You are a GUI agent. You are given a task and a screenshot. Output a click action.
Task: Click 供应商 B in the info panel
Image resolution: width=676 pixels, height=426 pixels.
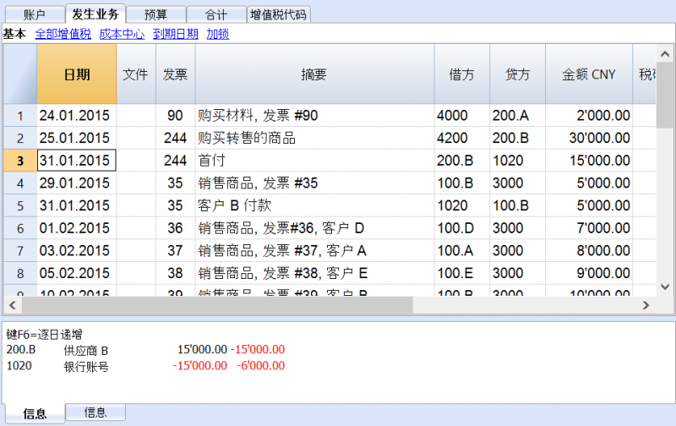tap(86, 351)
